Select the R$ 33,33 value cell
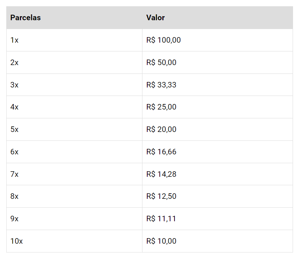The image size is (300, 258). (218, 85)
